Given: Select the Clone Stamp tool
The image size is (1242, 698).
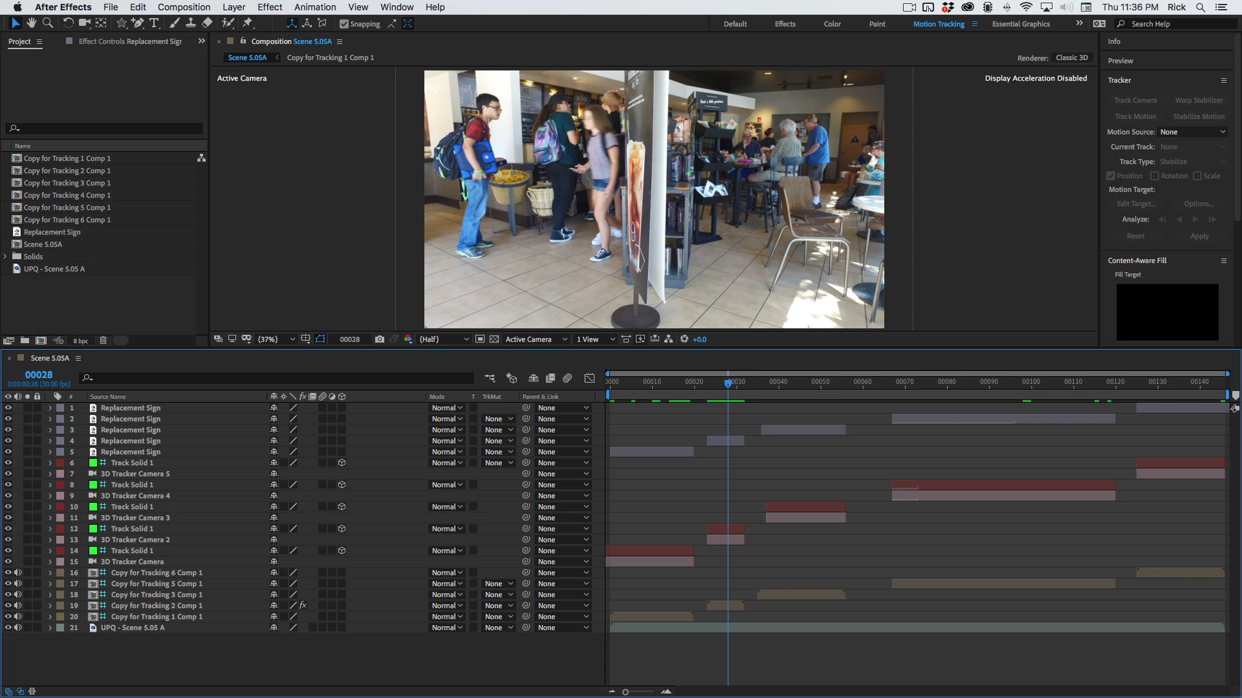Looking at the screenshot, I should (x=191, y=23).
